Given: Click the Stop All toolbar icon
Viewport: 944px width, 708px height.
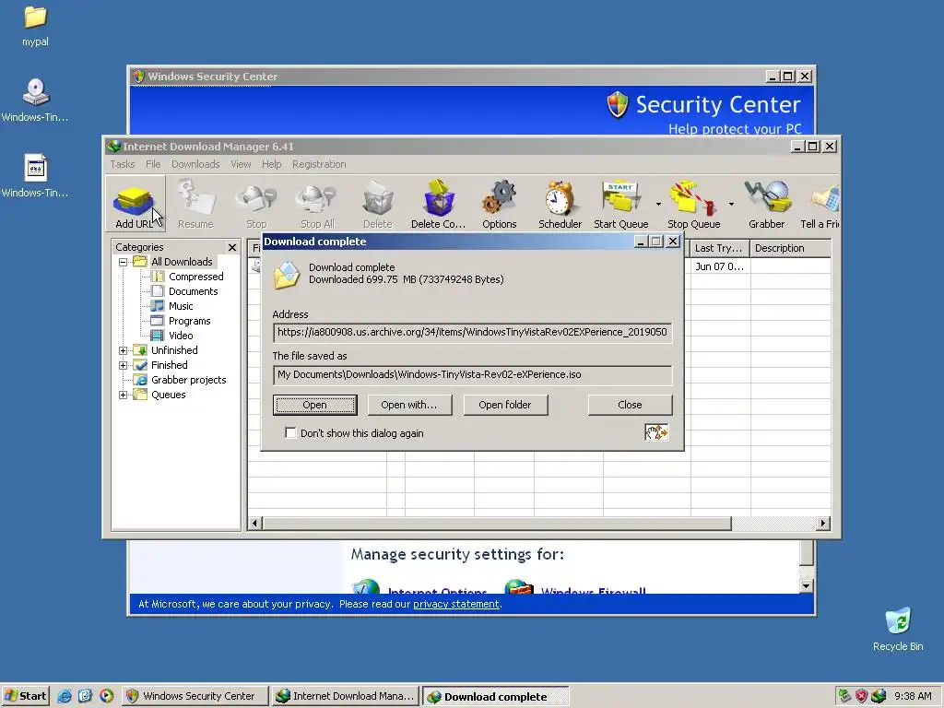Looking at the screenshot, I should click(x=317, y=204).
